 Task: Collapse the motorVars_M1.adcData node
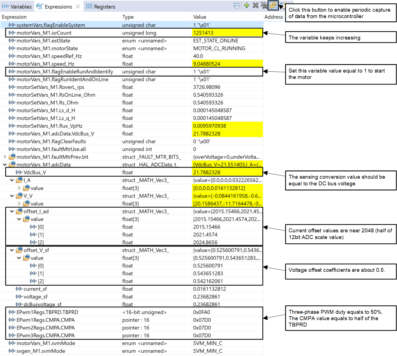[x=5, y=165]
